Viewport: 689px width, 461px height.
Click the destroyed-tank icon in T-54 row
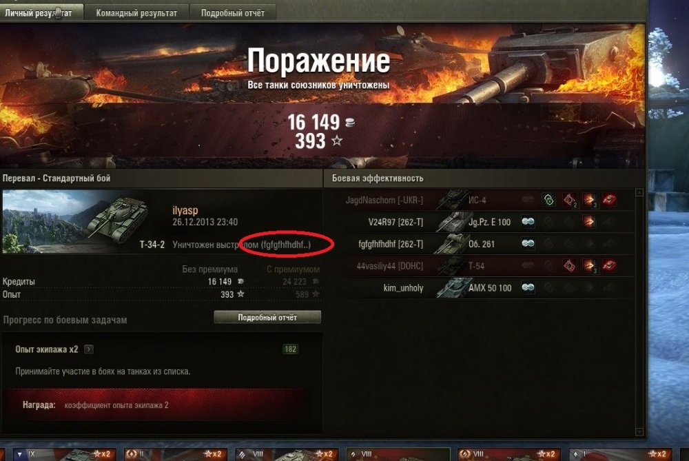(609, 266)
